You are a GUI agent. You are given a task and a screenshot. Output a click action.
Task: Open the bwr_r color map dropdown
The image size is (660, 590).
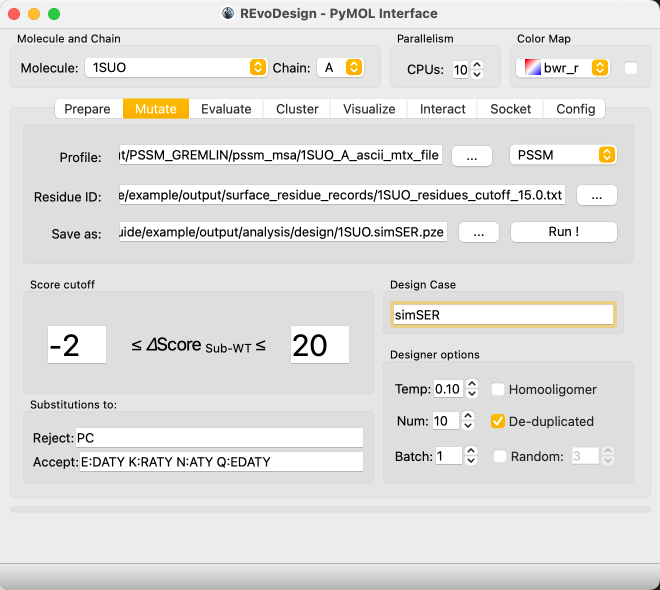(x=562, y=67)
